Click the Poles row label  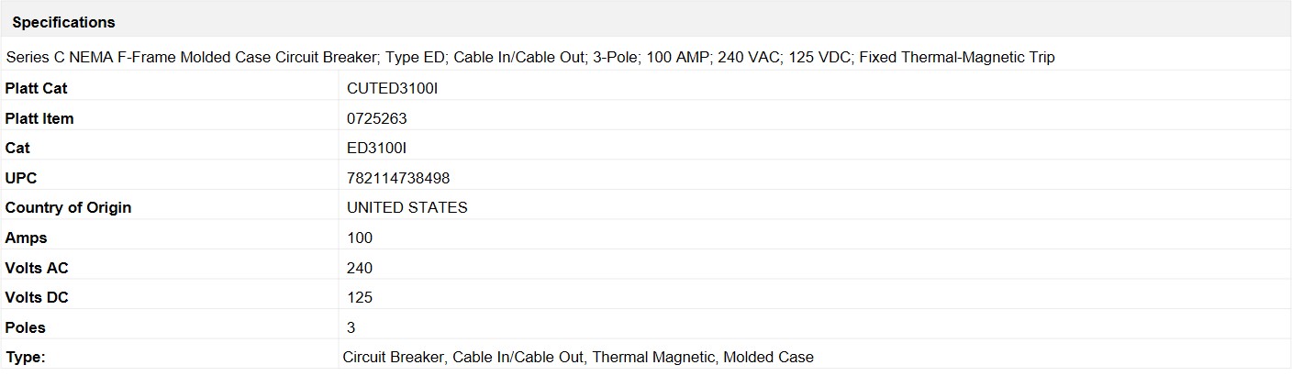(x=26, y=327)
